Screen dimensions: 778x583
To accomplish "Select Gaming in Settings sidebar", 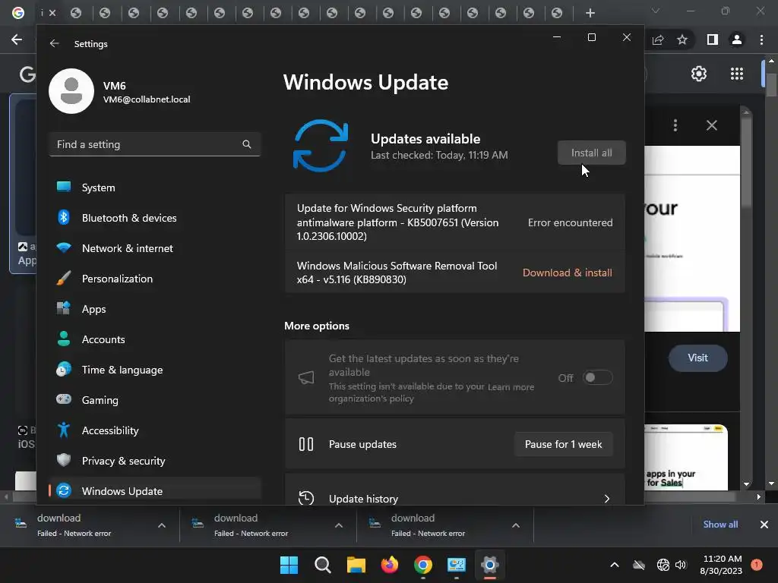I will pos(155,400).
